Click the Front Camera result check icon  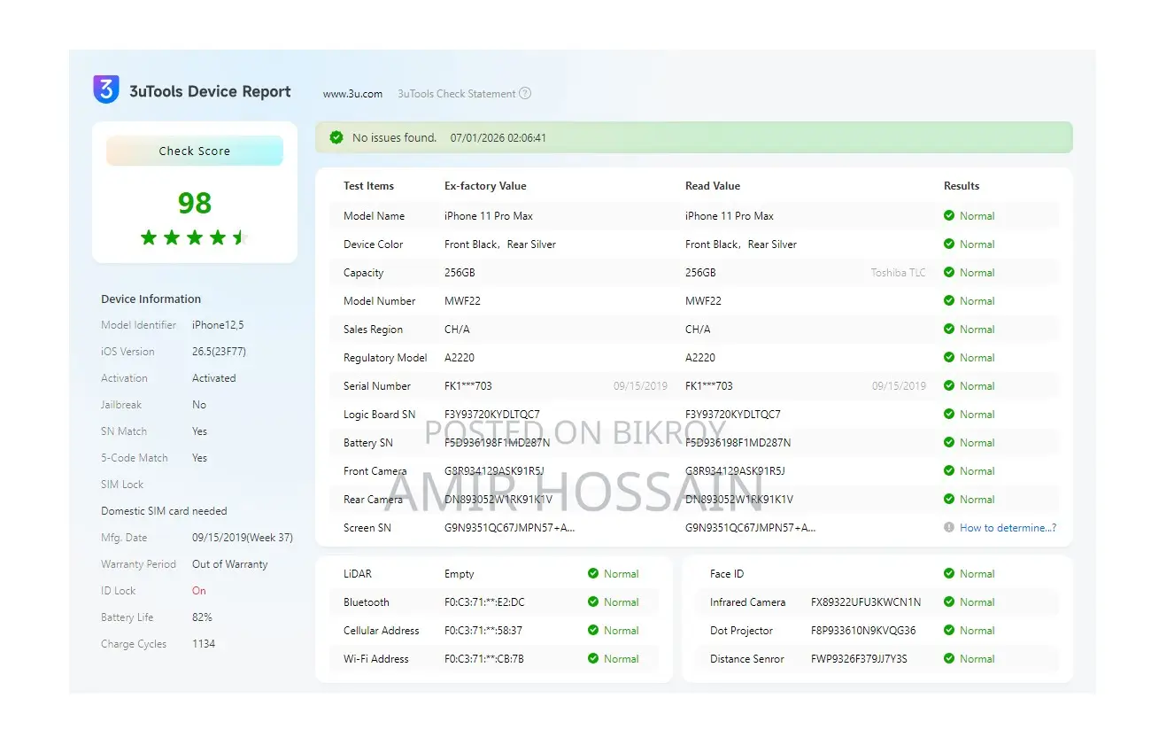(x=949, y=470)
